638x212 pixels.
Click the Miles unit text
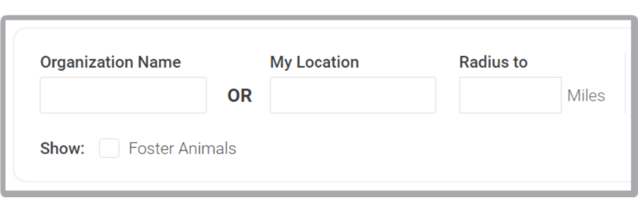pyautogui.click(x=586, y=96)
